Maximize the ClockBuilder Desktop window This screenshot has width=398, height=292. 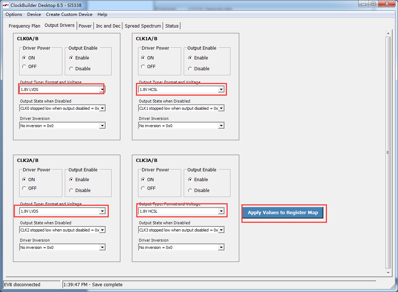(373, 4)
